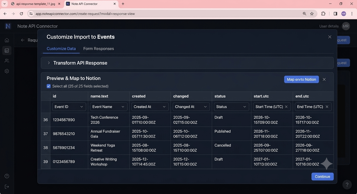The image size is (357, 194).
Task: Close the Note API Connector browser tab
Action: click(115, 4)
